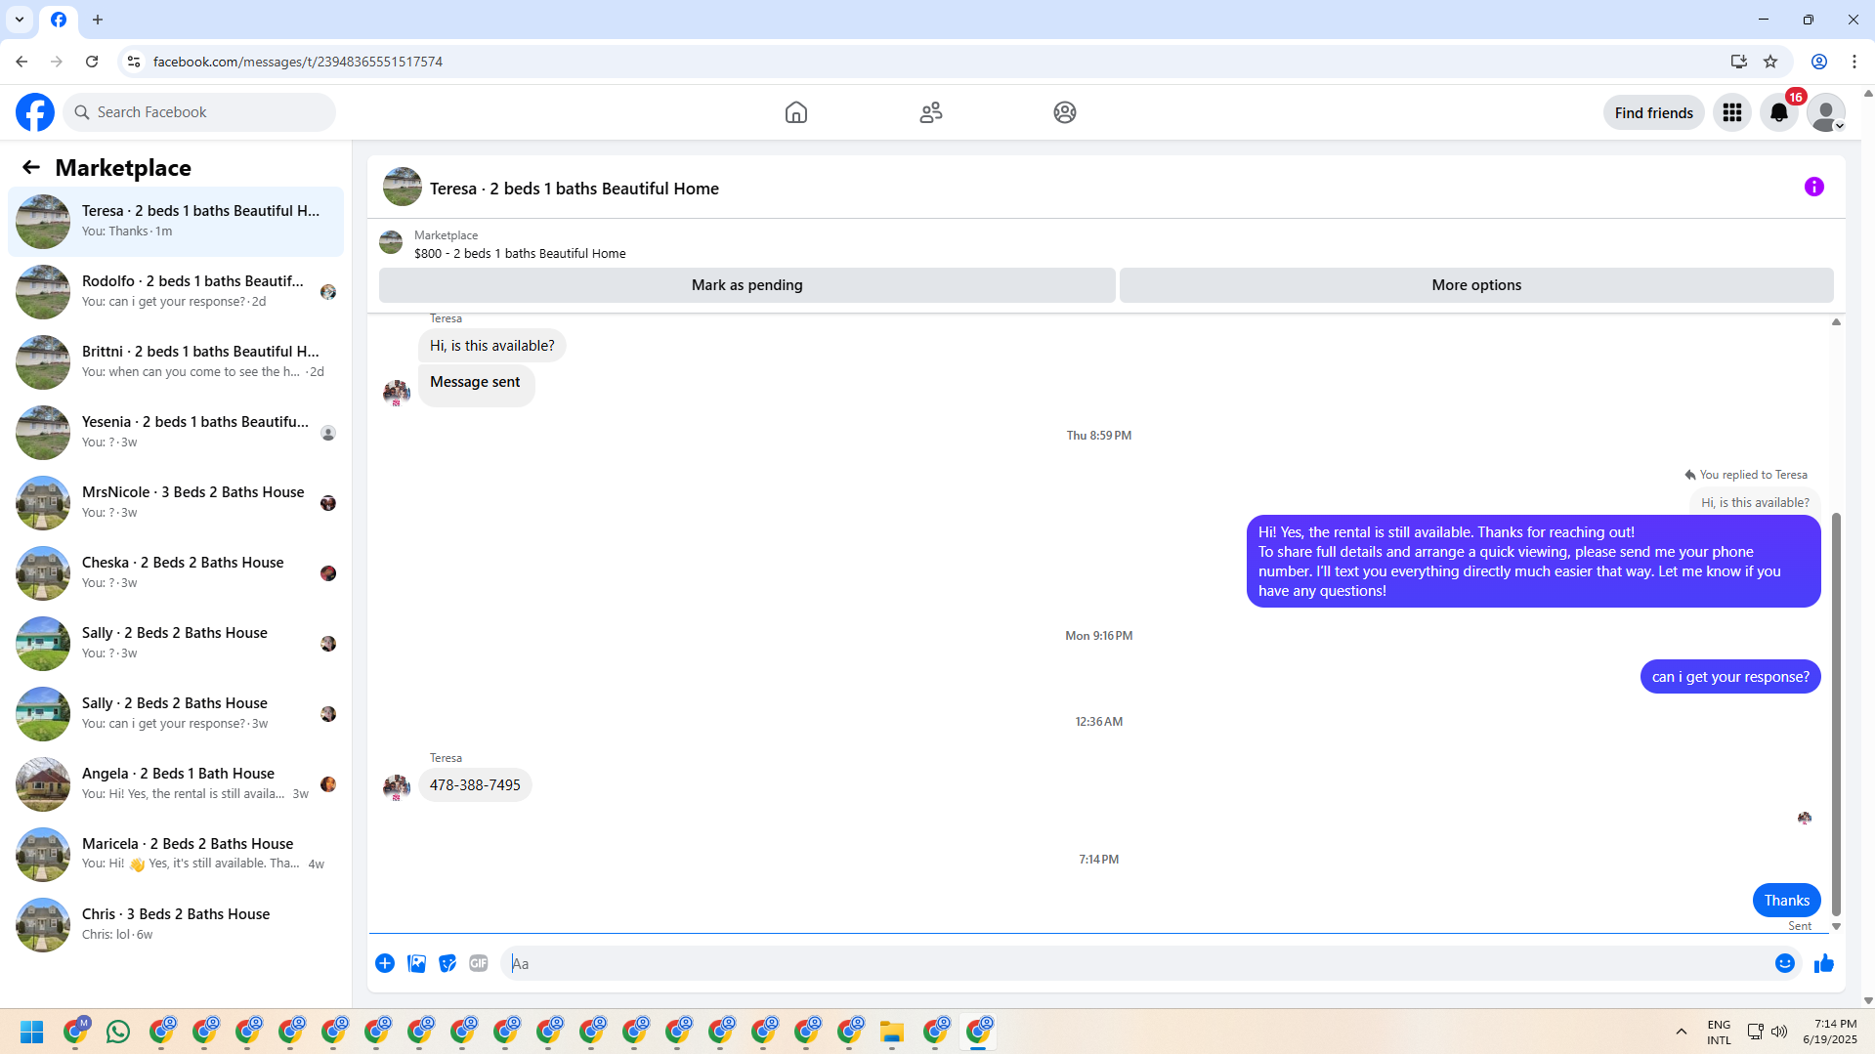Bookmark this page with star icon

(x=1770, y=62)
